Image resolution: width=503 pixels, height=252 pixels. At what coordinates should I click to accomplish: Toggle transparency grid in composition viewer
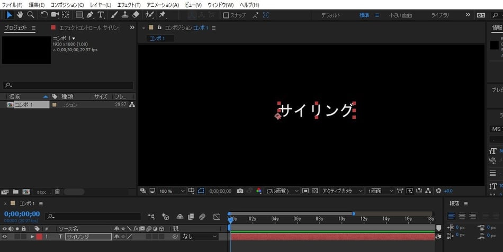(315, 191)
